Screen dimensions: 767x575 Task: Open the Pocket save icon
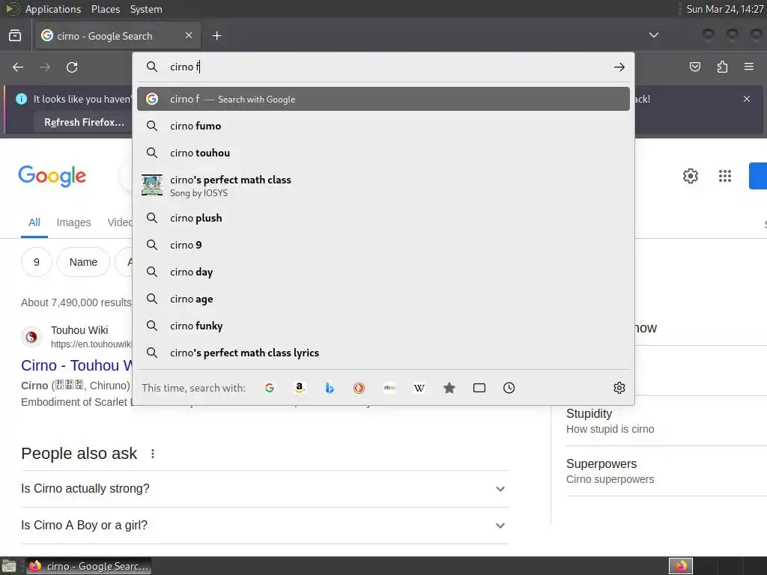[x=695, y=67]
